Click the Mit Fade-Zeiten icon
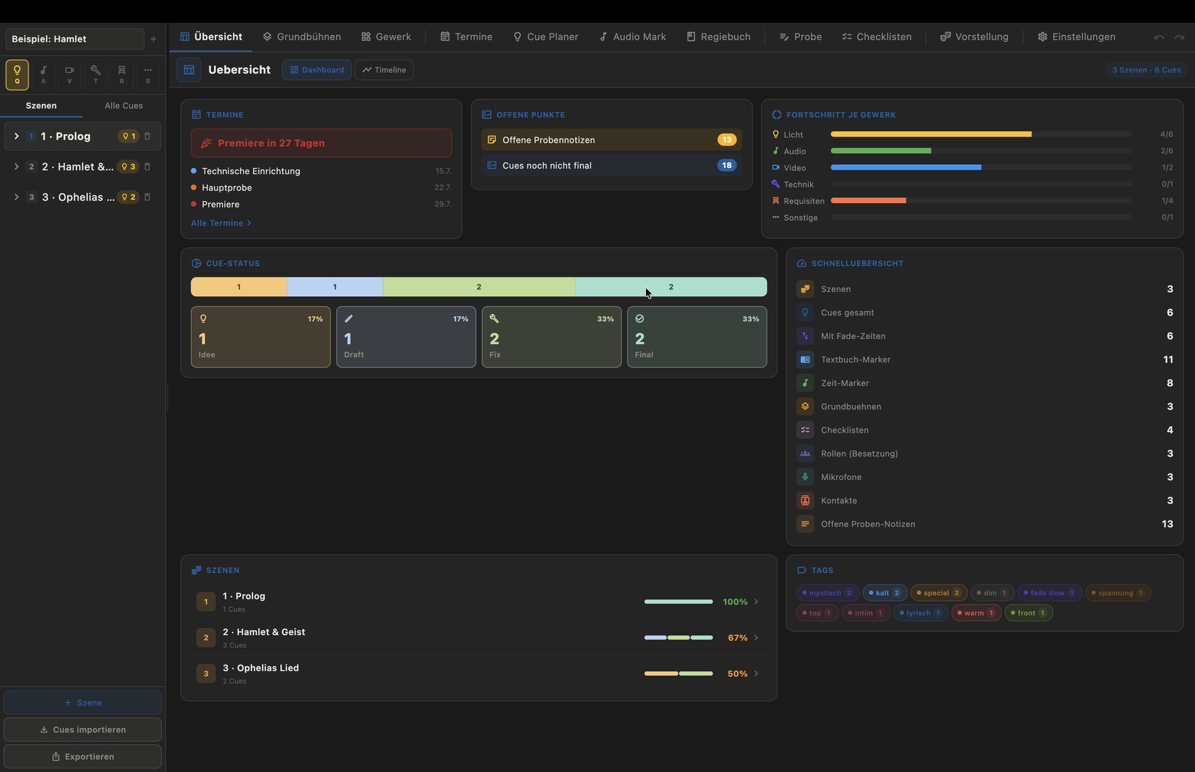The width and height of the screenshot is (1195, 772). coord(805,336)
